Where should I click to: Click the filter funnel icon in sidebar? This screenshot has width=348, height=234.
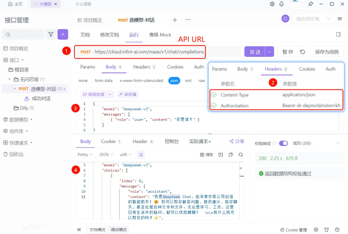pyautogui.click(x=51, y=34)
